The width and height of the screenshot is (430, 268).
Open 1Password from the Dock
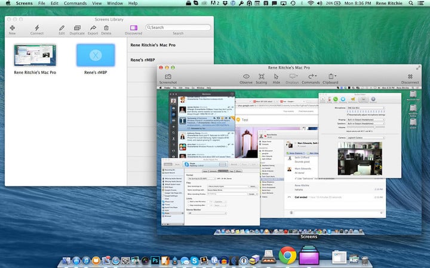point(244,261)
